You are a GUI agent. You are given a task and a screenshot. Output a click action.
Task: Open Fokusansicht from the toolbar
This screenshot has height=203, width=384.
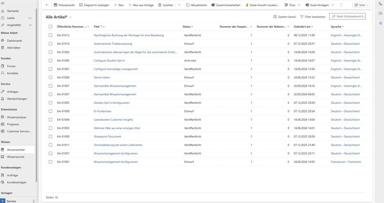click(x=63, y=5)
